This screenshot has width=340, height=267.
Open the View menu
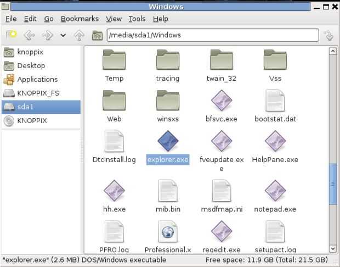[x=114, y=19]
